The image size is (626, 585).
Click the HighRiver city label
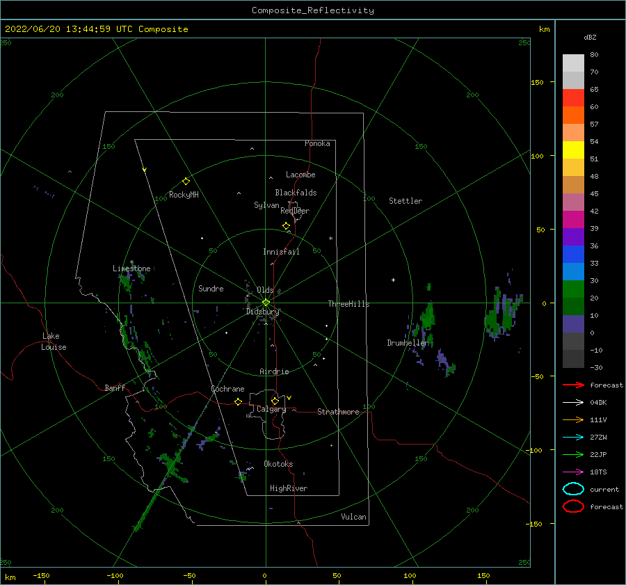289,488
